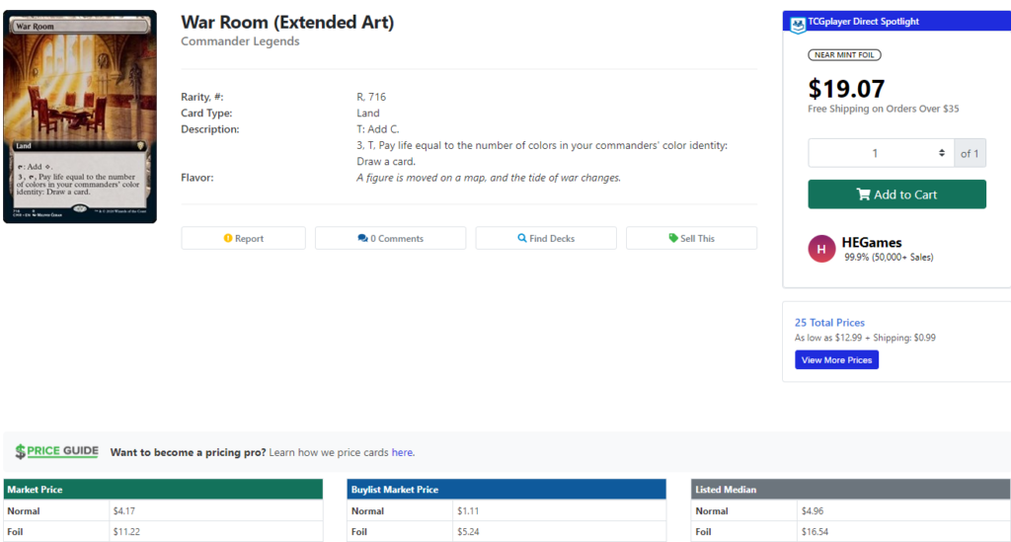Click Buylist Foil value $5.24
Viewport: 1011px width, 542px height.
click(x=468, y=532)
